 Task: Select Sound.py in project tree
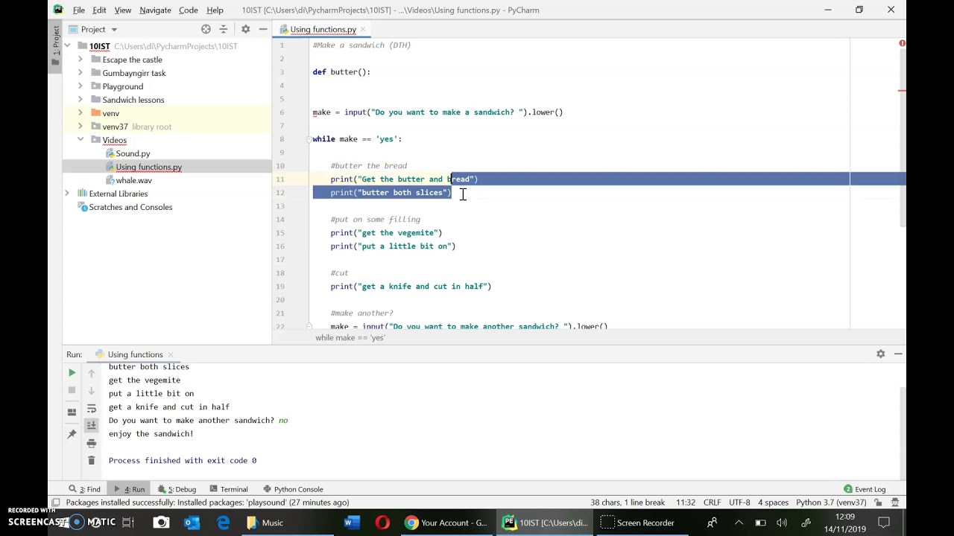pyautogui.click(x=133, y=153)
